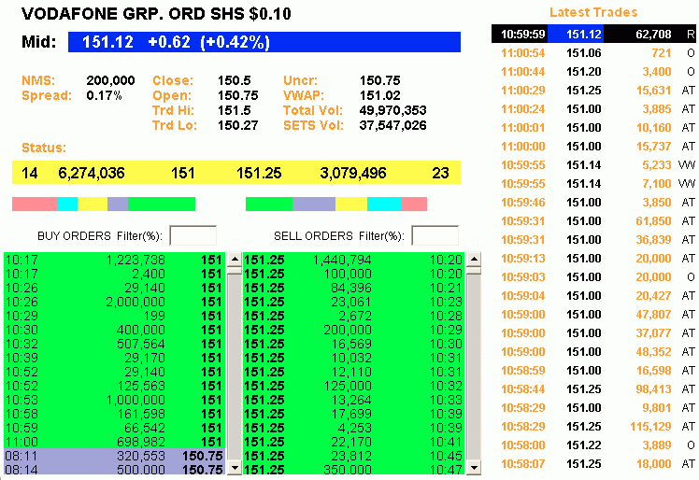Click the sell orders scroll down arrow
The width and height of the screenshot is (699, 480).
(474, 468)
